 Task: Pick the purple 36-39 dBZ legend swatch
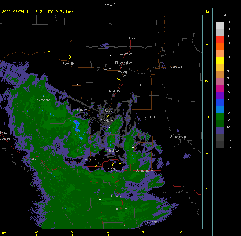220,96
